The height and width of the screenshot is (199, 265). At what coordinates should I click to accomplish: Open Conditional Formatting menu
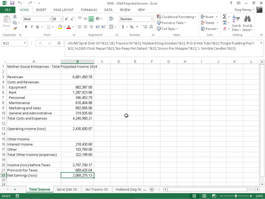coord(177,17)
